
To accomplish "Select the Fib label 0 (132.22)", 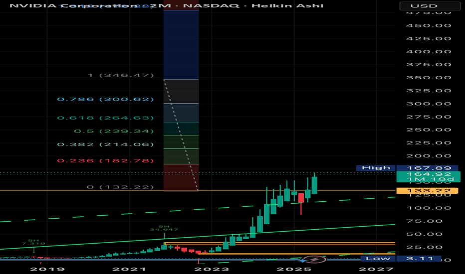I will tap(120, 187).
